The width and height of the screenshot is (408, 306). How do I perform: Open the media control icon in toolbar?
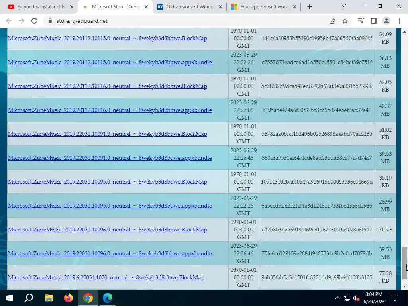[361, 21]
